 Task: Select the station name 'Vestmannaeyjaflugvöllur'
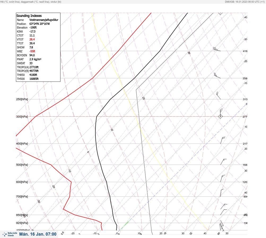[44, 20]
